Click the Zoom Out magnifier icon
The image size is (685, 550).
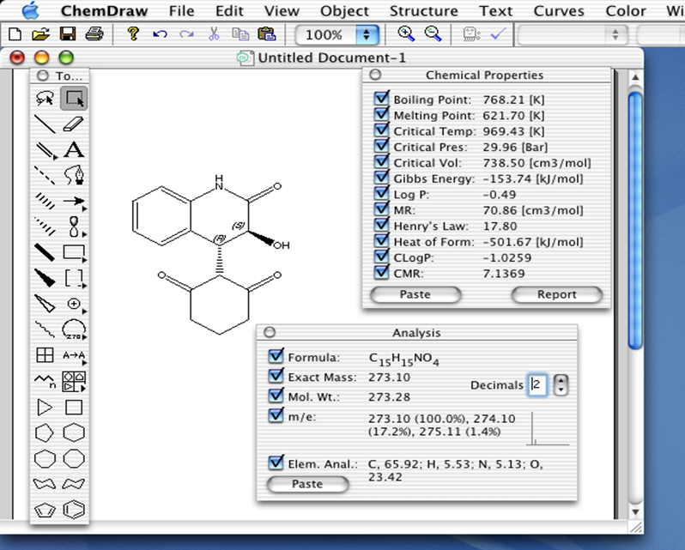433,33
